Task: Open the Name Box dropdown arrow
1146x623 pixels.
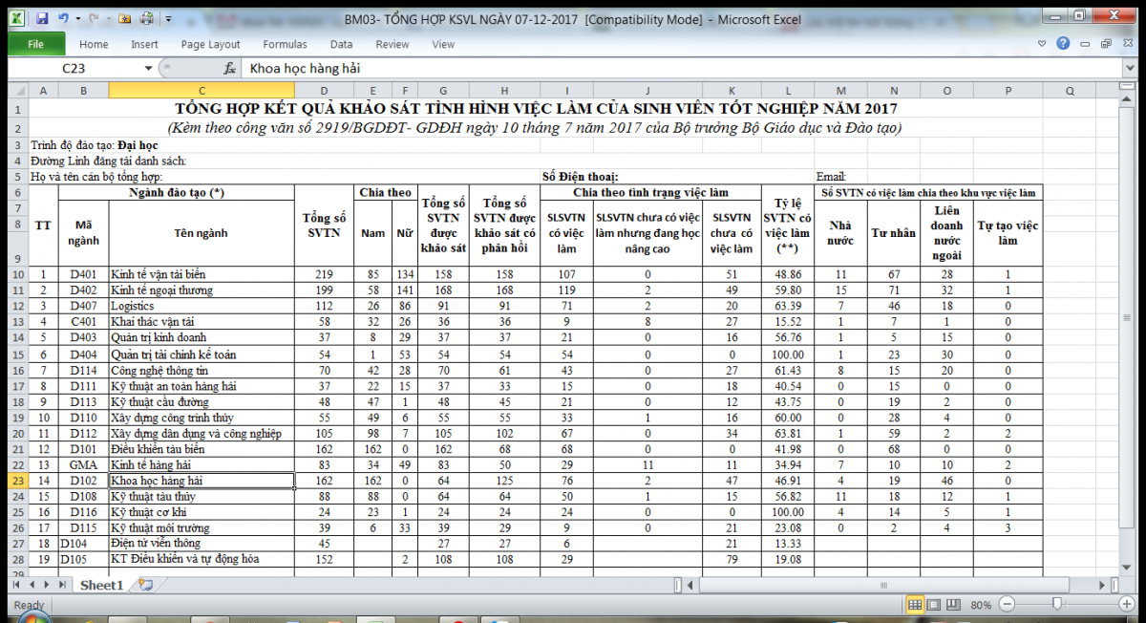Action: 148,69
